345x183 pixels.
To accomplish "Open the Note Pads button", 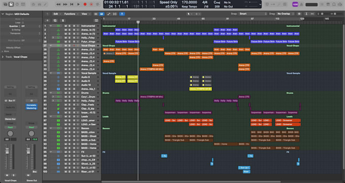I will tap(328, 4).
